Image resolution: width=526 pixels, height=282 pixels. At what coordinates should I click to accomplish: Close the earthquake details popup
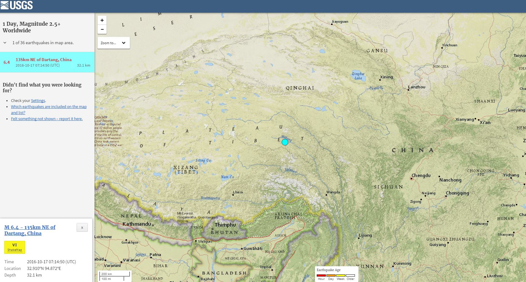82,228
